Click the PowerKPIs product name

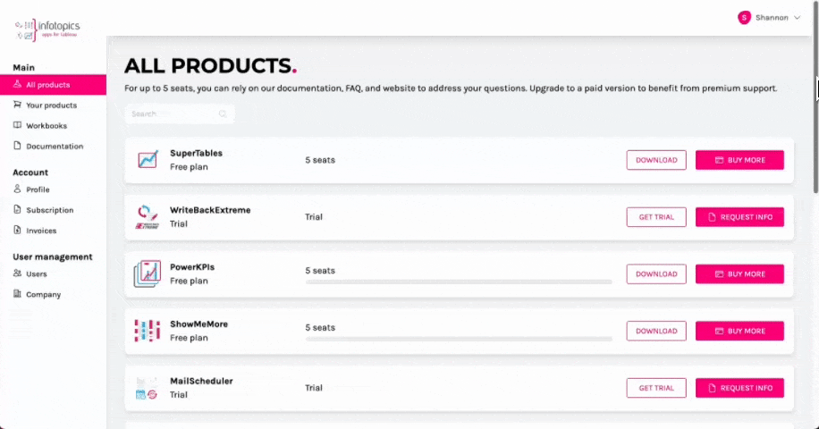pos(192,266)
